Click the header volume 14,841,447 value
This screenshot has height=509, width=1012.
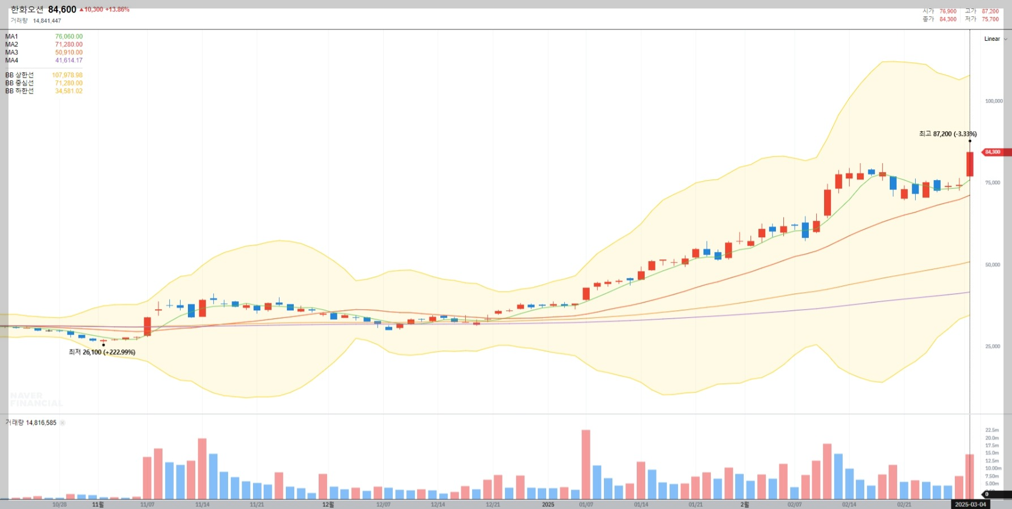pyautogui.click(x=47, y=21)
